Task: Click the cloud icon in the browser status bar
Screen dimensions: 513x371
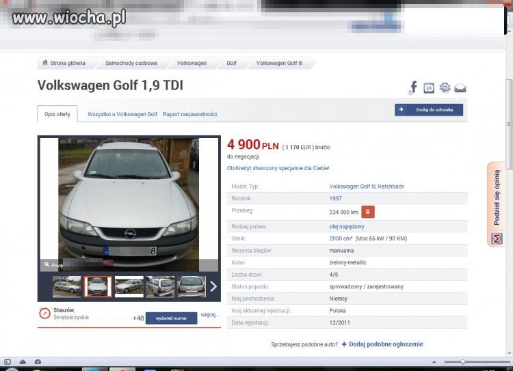Action: pyautogui.click(x=23, y=362)
